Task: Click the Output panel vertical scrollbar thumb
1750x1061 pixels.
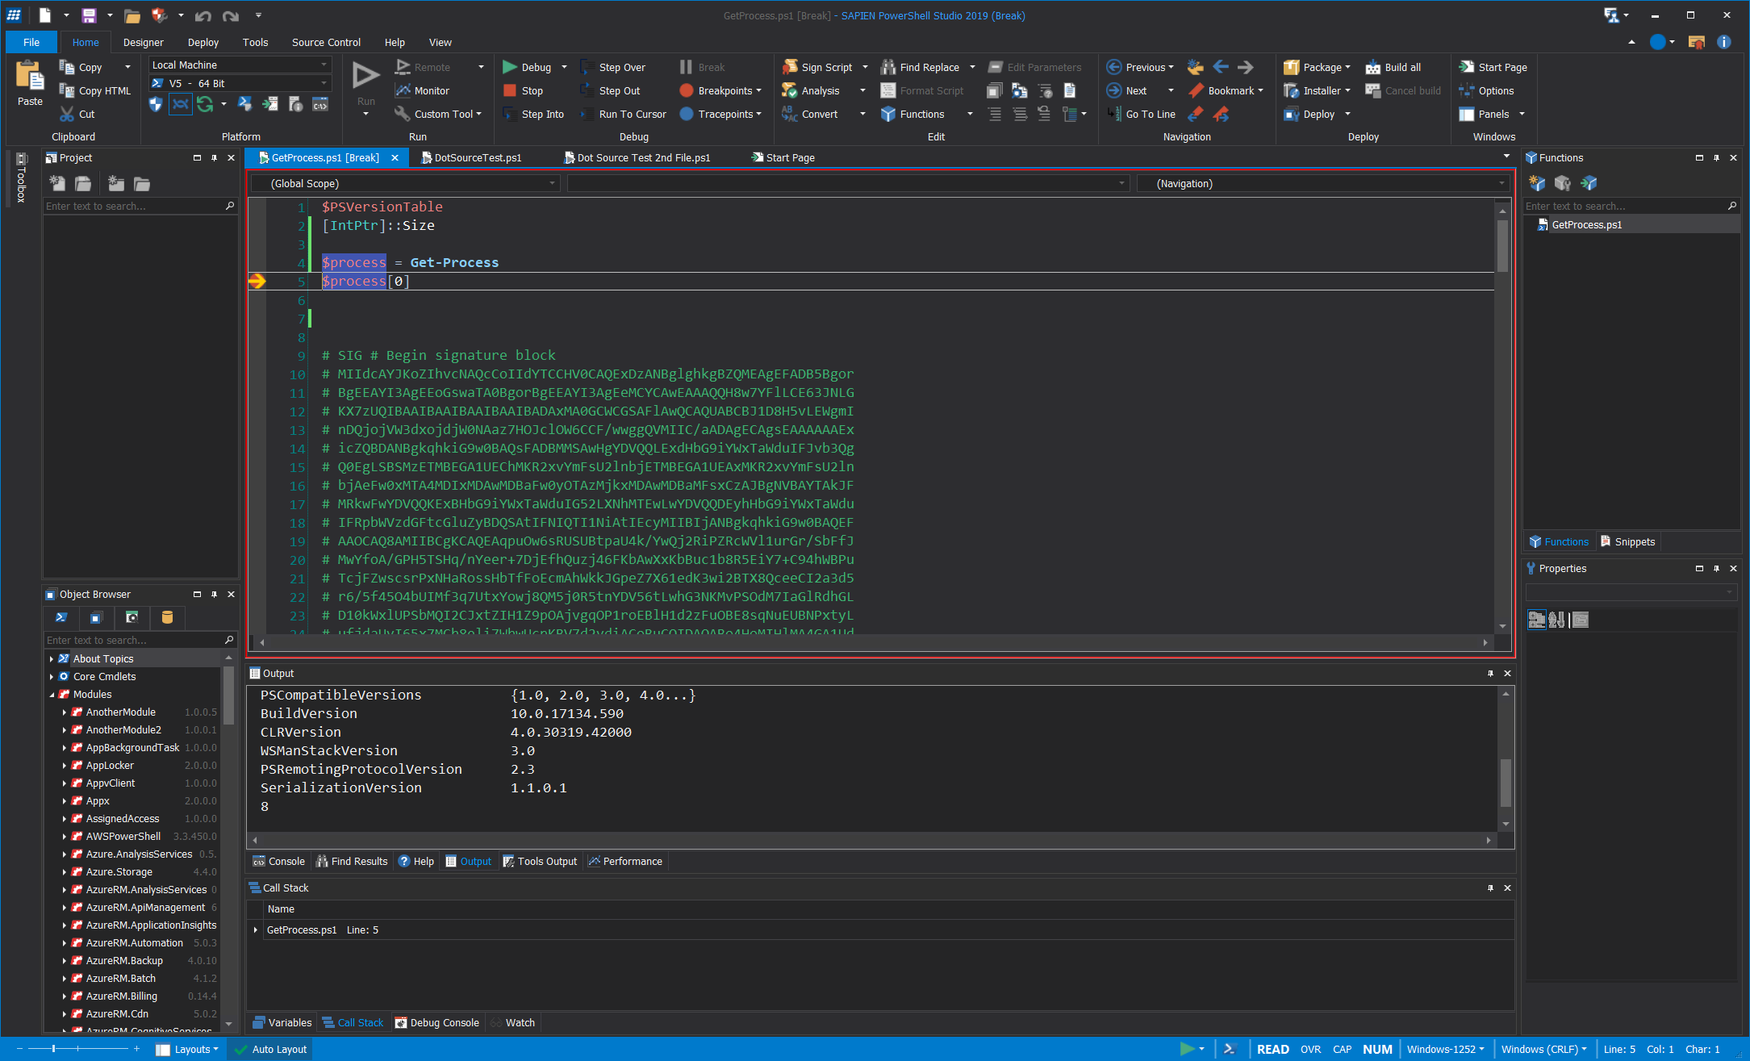Action: click(1505, 782)
